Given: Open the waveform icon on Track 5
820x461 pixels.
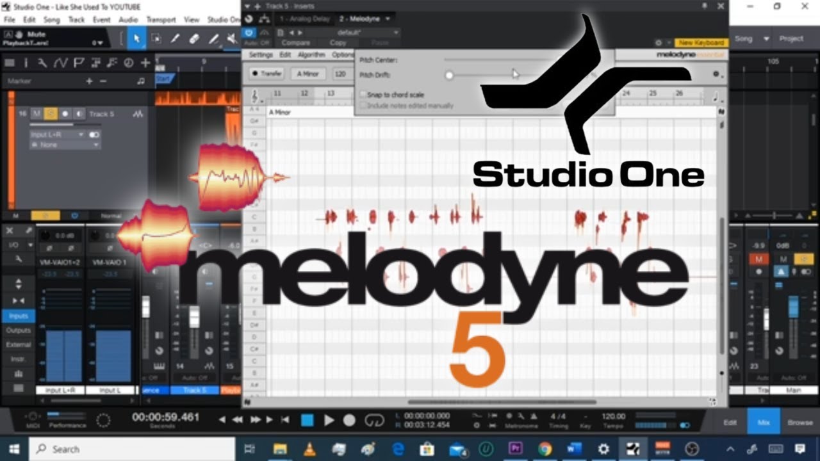Looking at the screenshot, I should [138, 114].
